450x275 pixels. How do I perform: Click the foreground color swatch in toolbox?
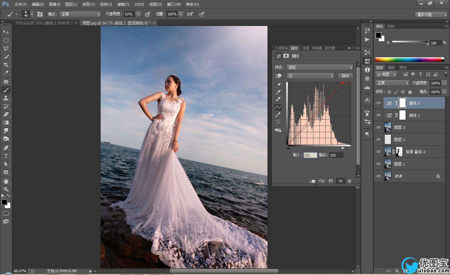pos(4,202)
